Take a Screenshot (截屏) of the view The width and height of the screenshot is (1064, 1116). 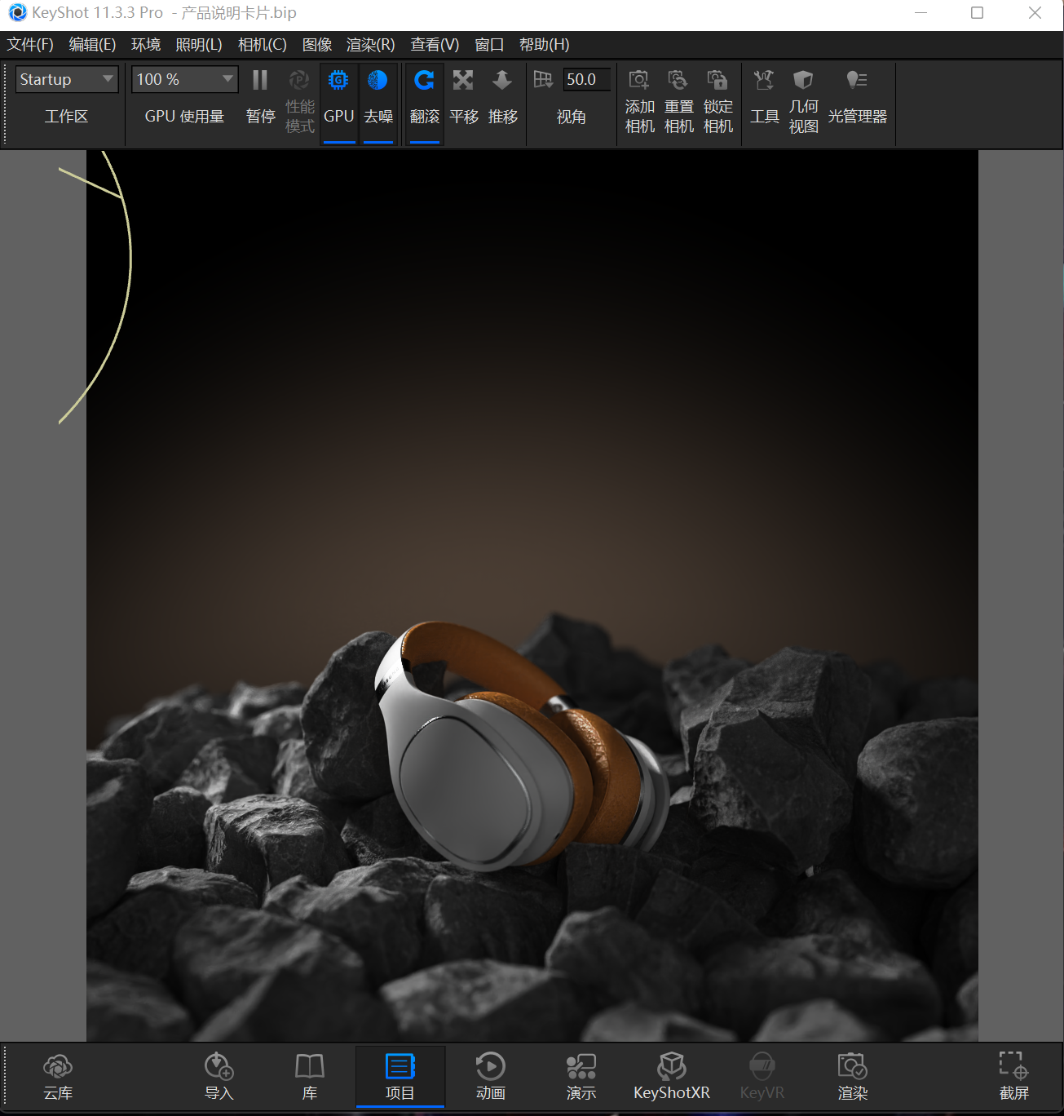tap(1013, 1076)
